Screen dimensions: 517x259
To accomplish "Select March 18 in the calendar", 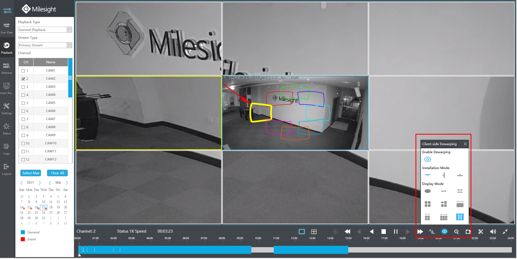I will [x=51, y=207].
